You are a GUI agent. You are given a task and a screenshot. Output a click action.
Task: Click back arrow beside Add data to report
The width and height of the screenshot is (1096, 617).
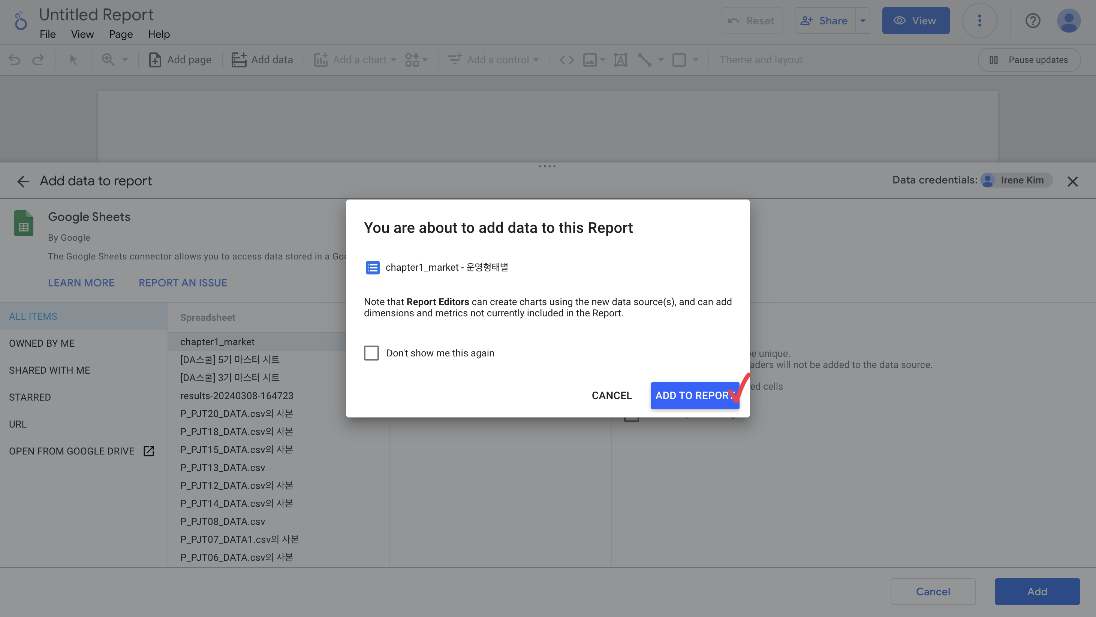pos(23,182)
